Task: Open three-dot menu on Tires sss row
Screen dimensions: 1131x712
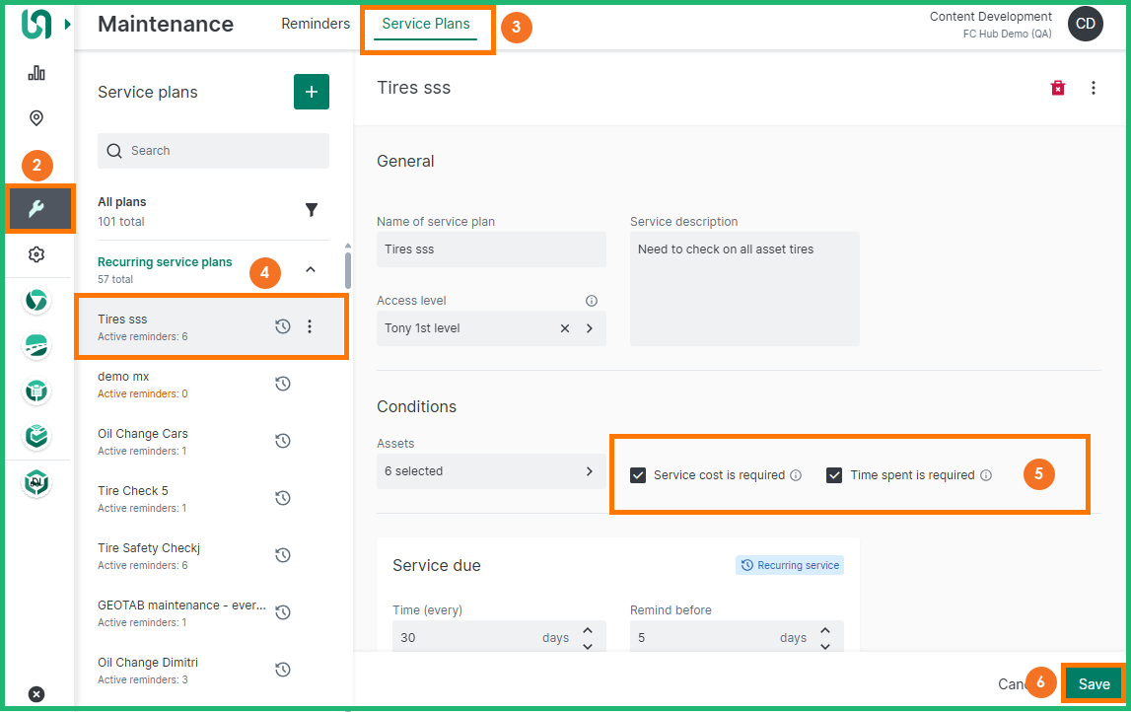Action: tap(310, 326)
